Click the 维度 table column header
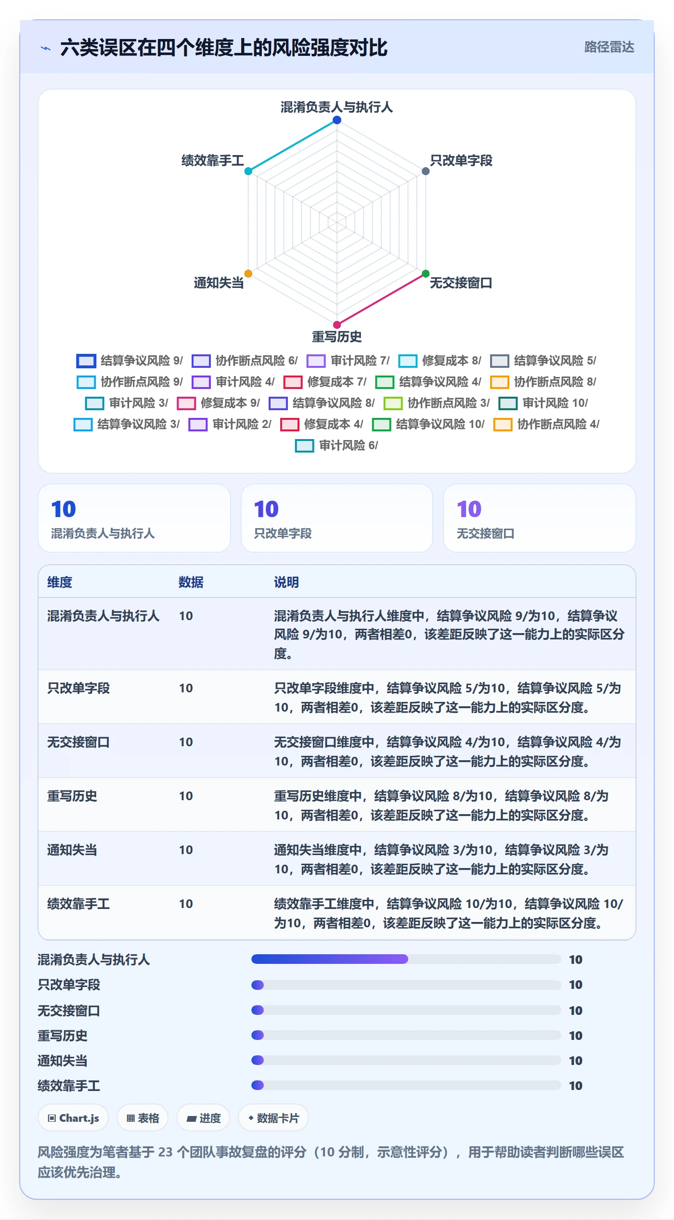Image resolution: width=674 pixels, height=1220 pixels. (x=60, y=582)
